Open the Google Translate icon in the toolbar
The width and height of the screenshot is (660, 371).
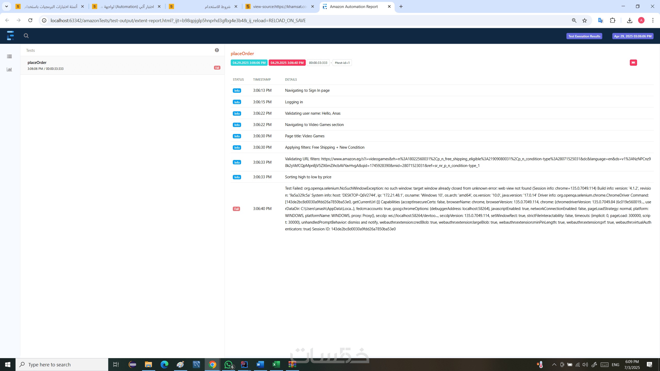(600, 20)
